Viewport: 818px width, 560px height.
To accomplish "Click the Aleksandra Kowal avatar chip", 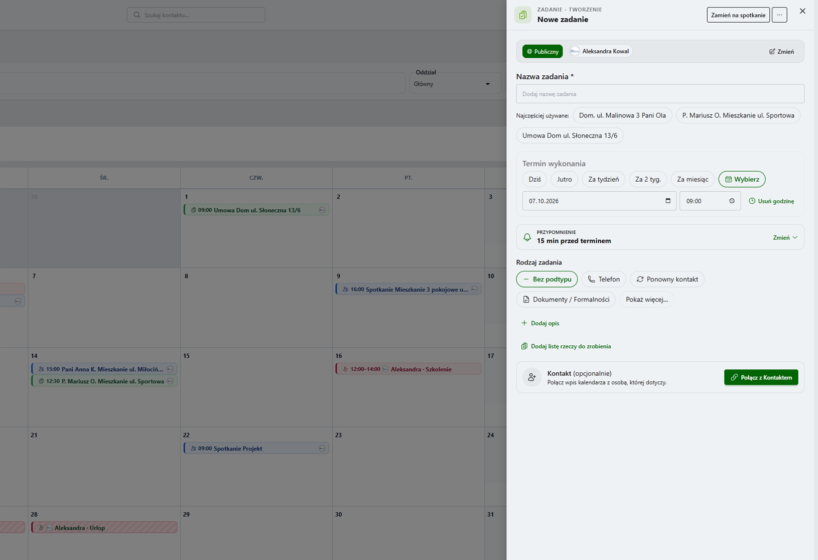I will click(601, 51).
